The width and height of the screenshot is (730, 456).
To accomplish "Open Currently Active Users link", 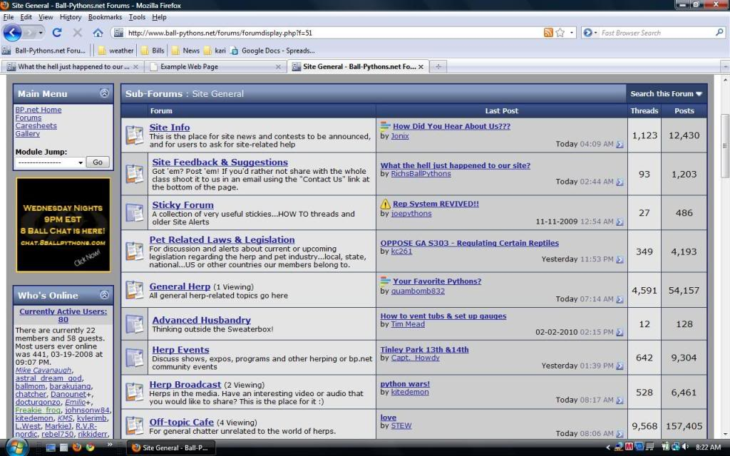I will 63,316.
